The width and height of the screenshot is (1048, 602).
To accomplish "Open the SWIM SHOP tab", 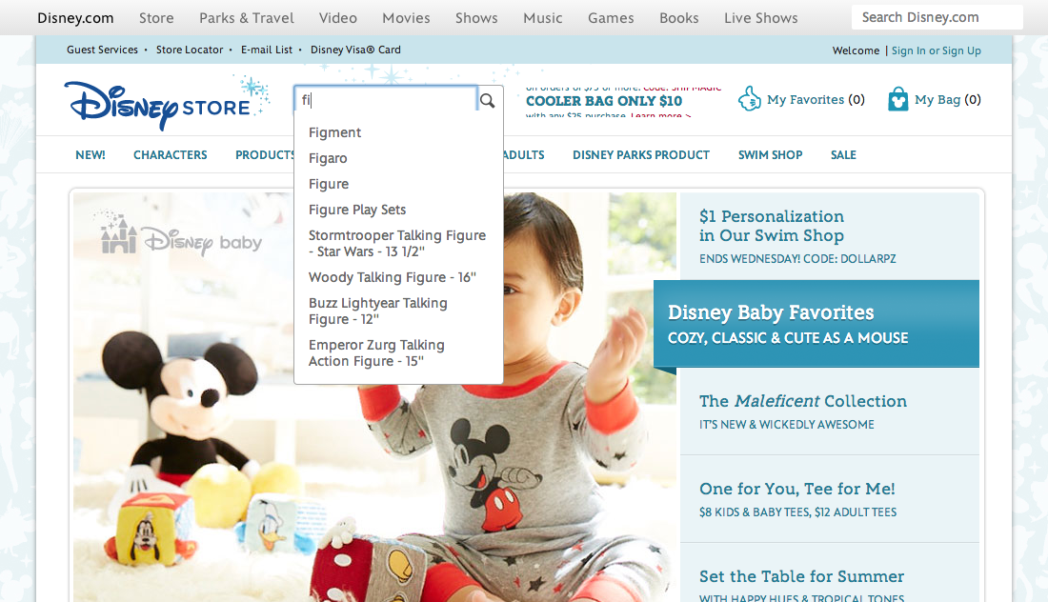I will coord(770,155).
